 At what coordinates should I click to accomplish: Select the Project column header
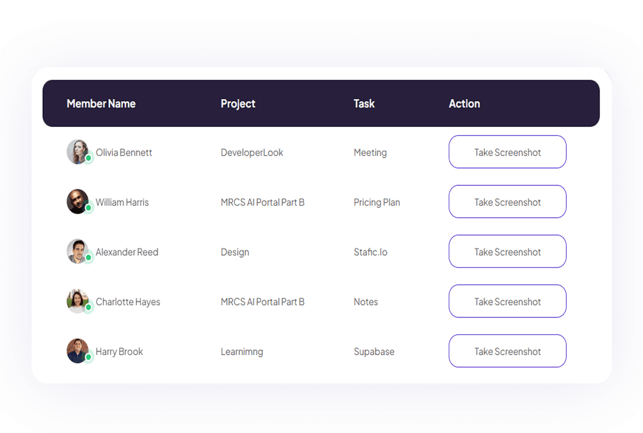pos(238,104)
